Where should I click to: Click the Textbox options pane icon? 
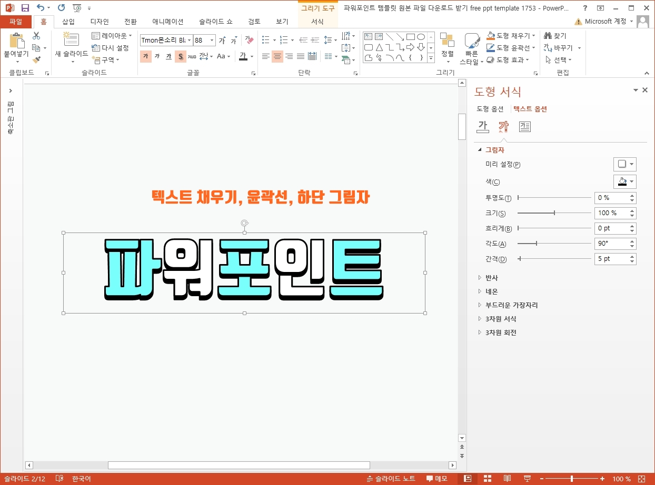525,126
